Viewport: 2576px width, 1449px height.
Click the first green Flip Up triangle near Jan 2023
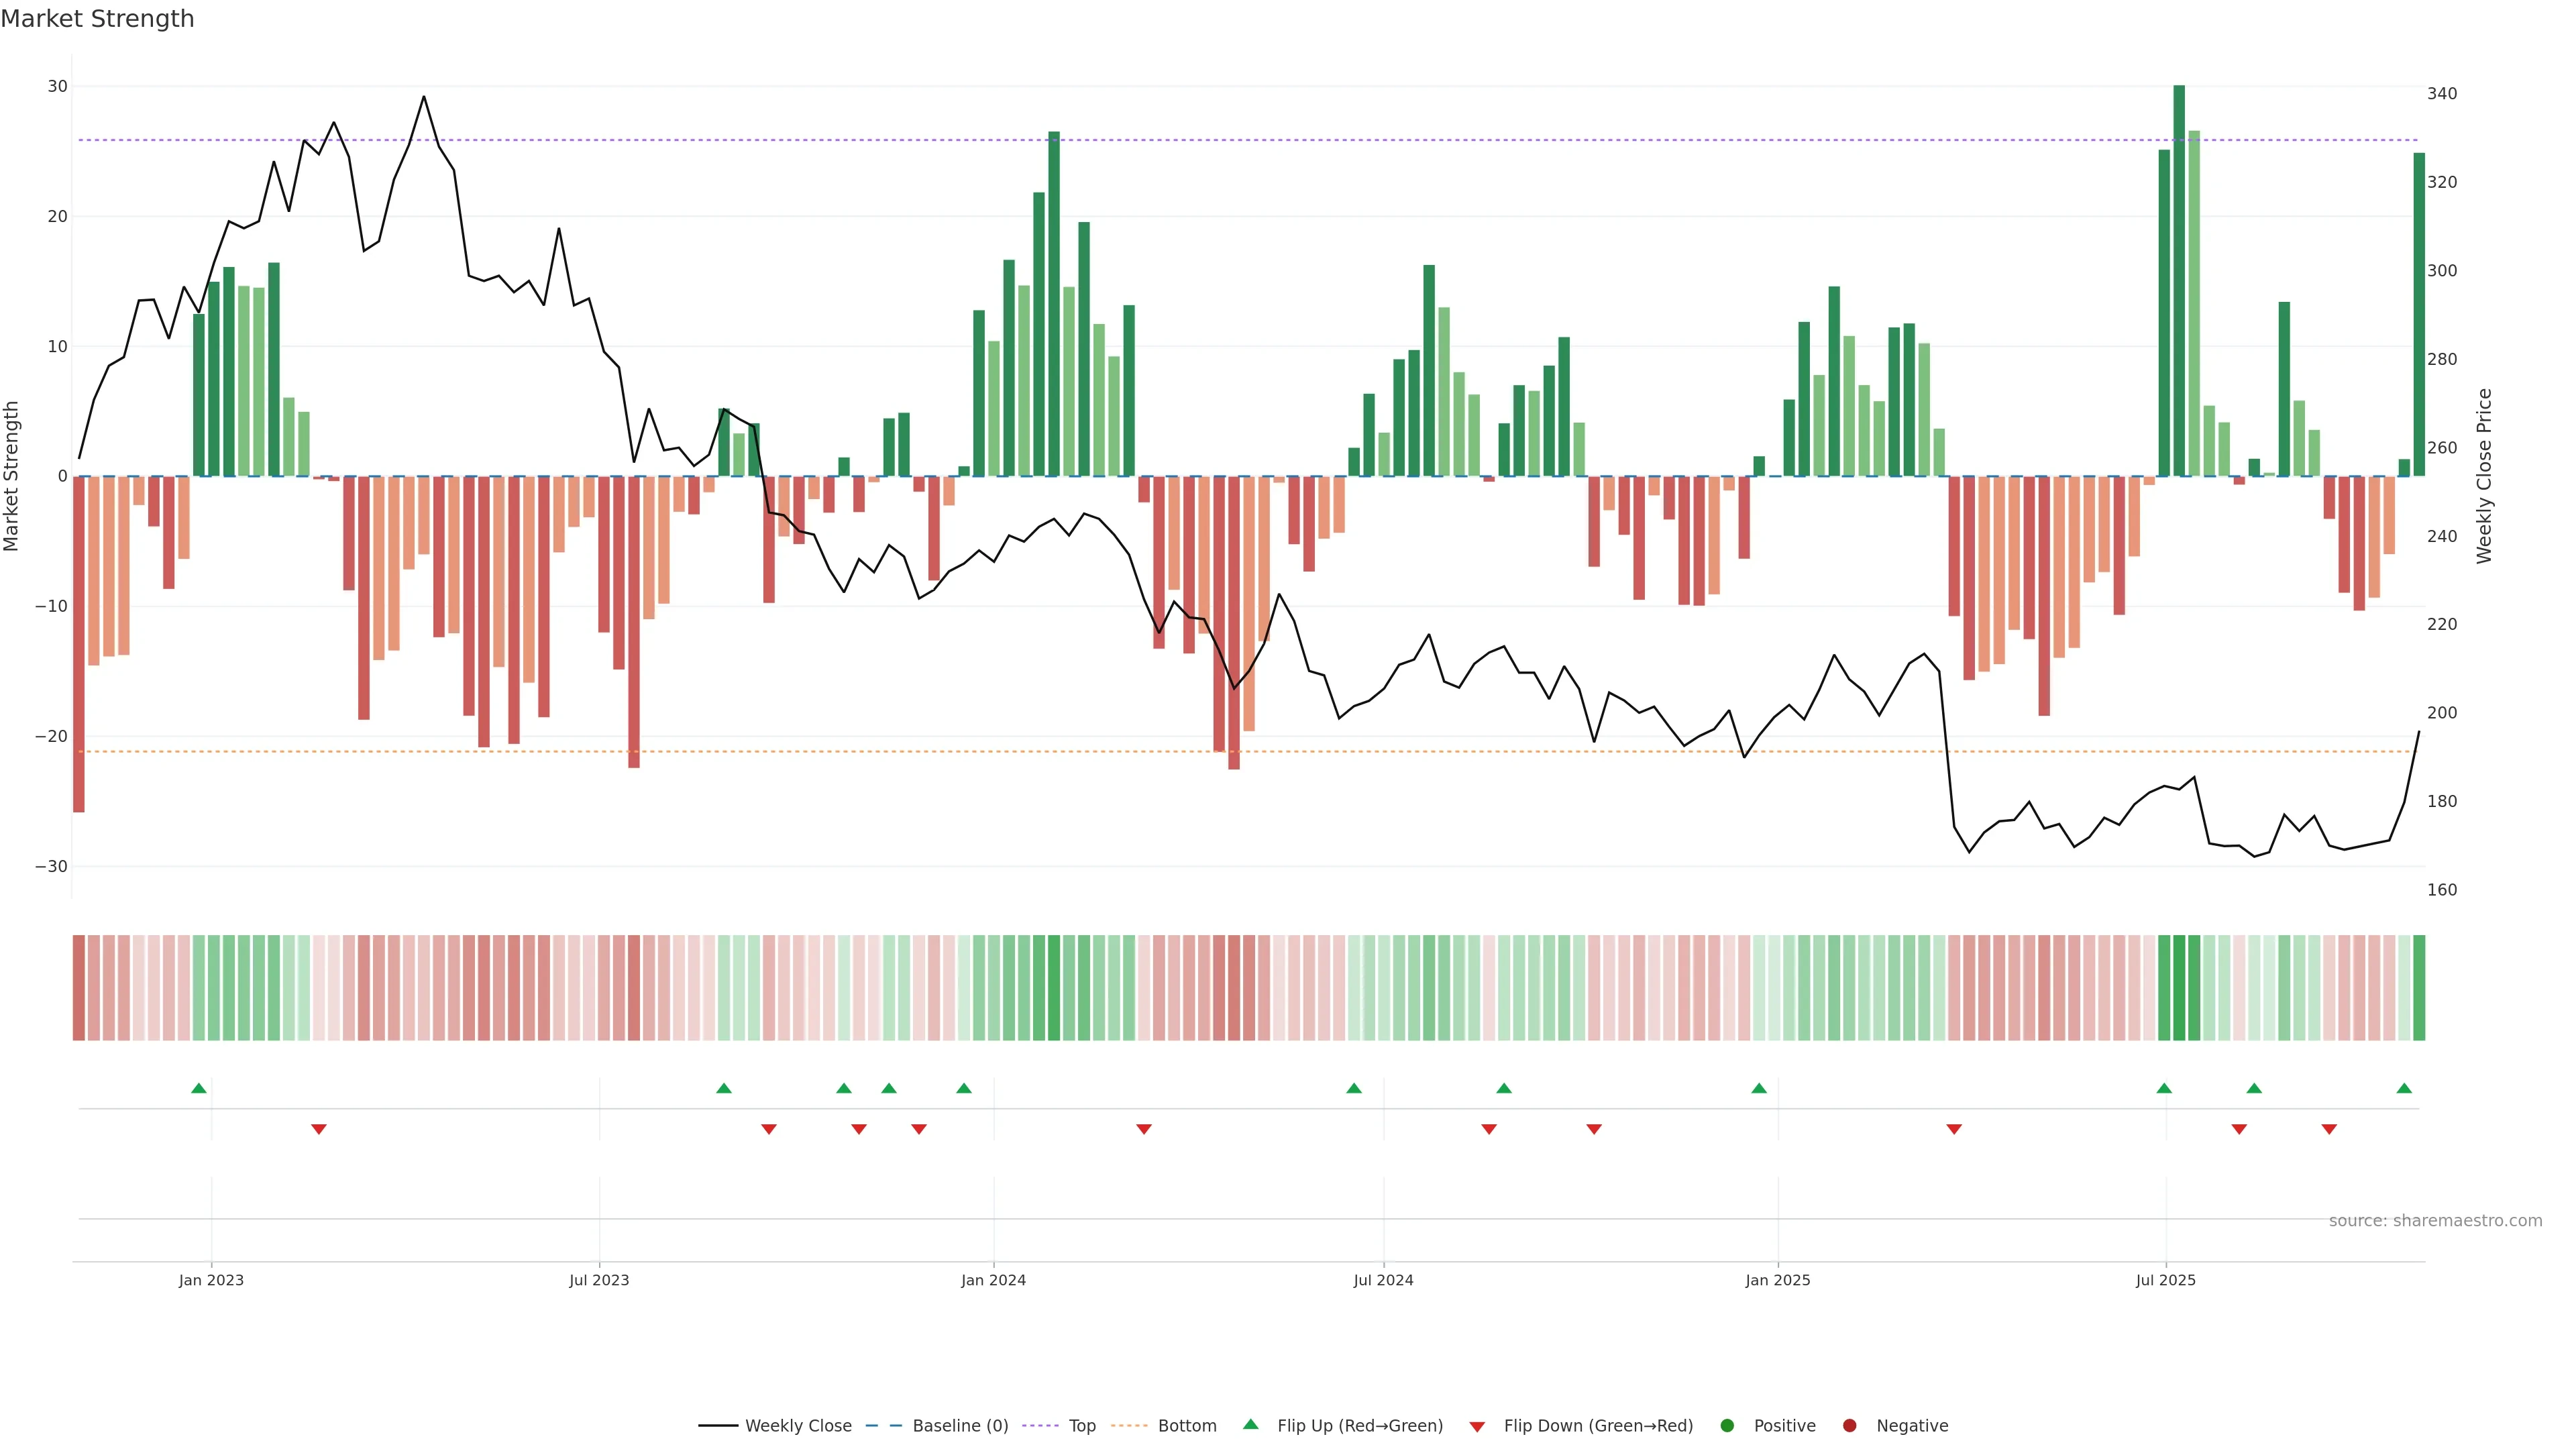point(199,1088)
